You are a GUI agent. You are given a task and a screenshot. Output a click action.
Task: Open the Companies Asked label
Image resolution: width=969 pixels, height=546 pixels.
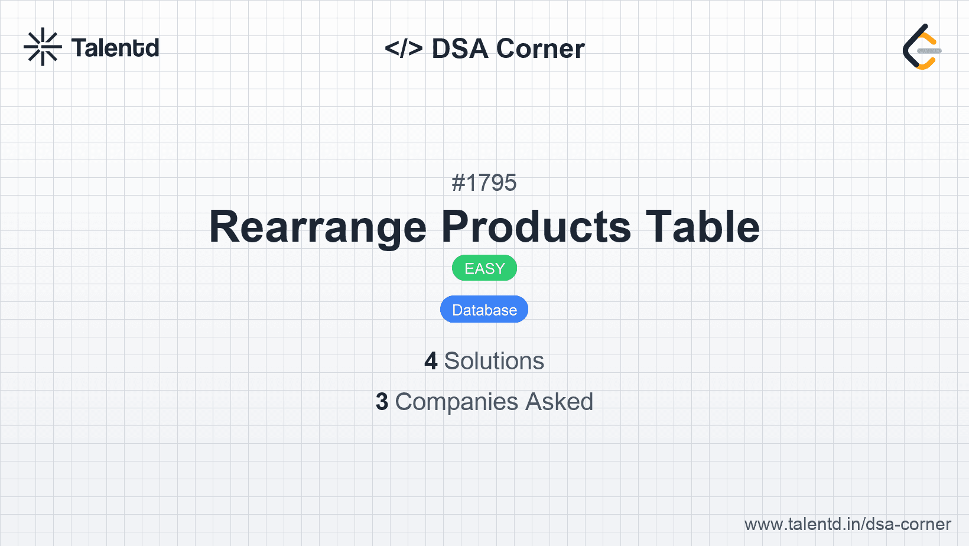[494, 402]
